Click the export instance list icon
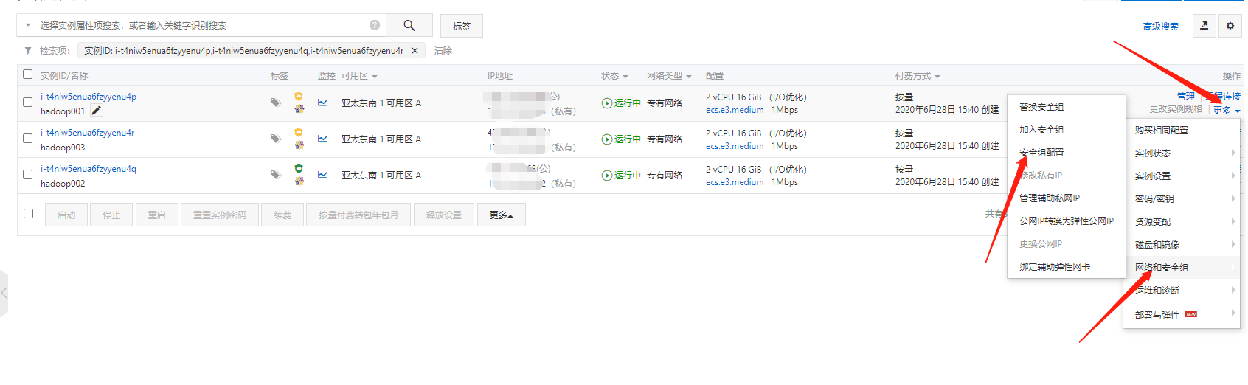The image size is (1248, 385). click(x=1204, y=26)
